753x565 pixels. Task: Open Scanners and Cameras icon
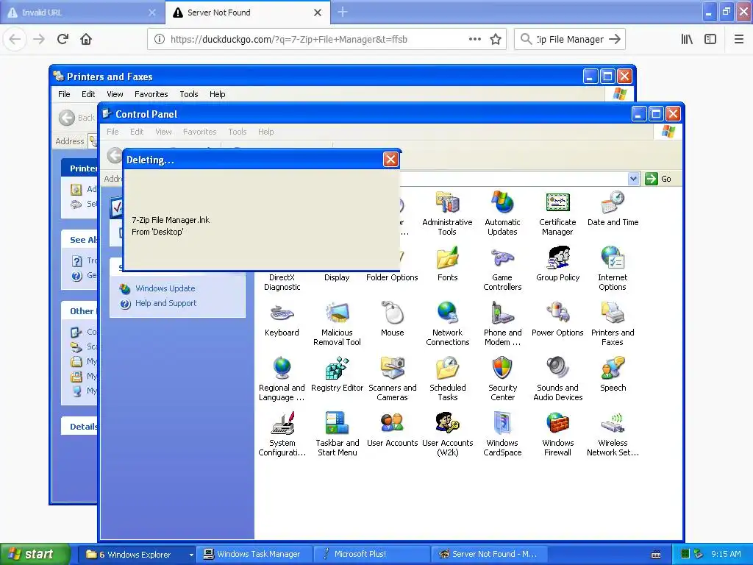pos(392,379)
